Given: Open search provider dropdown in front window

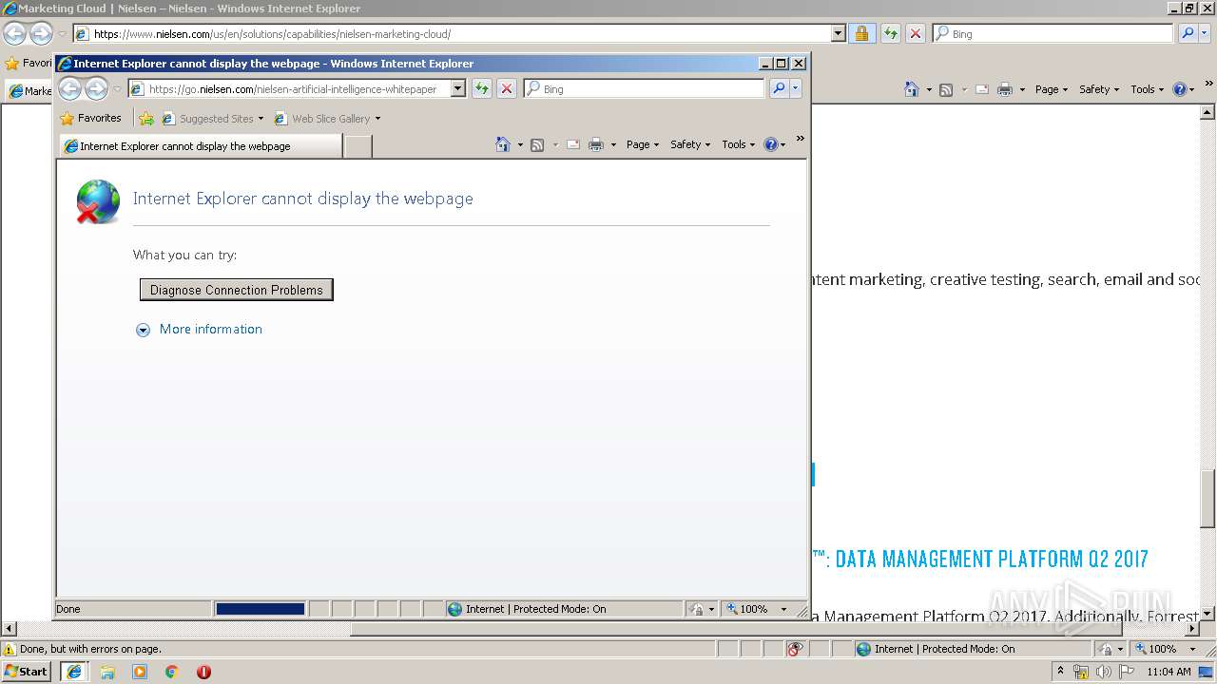Looking at the screenshot, I should tap(796, 88).
